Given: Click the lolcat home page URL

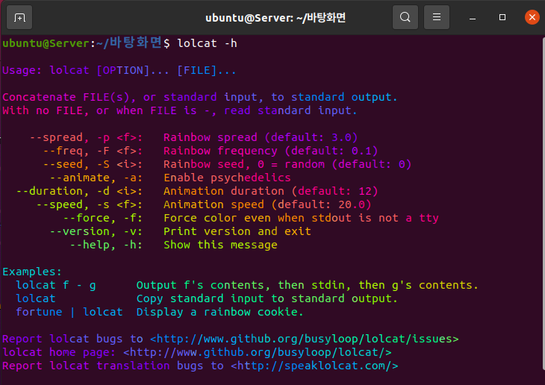Looking at the screenshot, I should [x=258, y=352].
